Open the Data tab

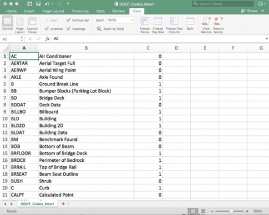[x=100, y=11]
